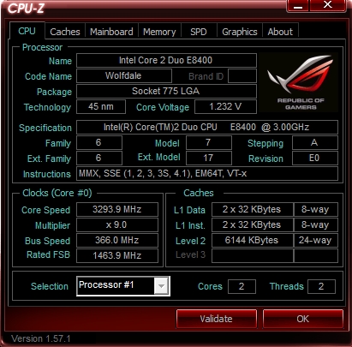Click the OK button
Screen dimensions: 352x347
[x=302, y=319]
